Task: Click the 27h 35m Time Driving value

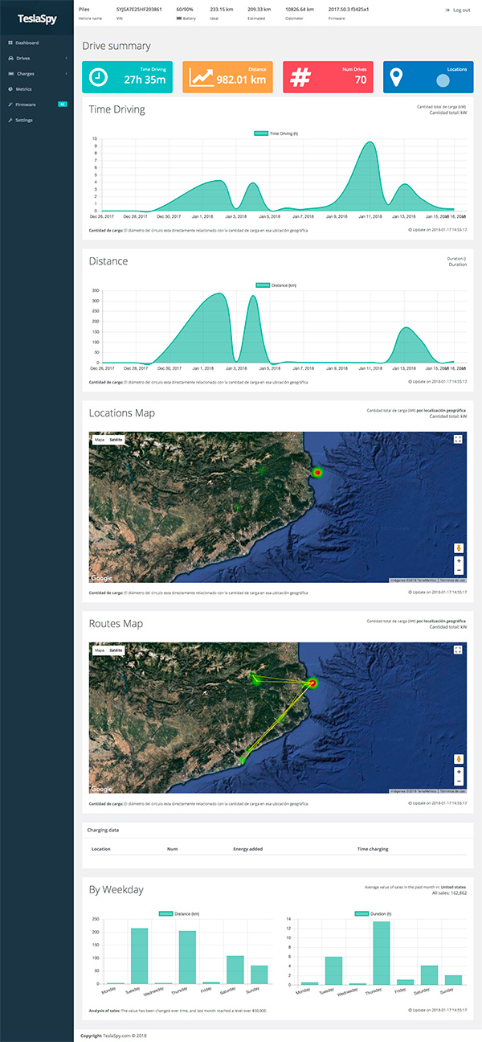Action: coord(145,80)
